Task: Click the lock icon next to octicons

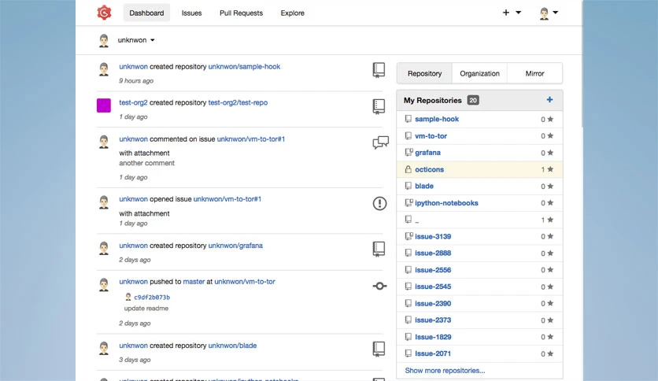Action: point(408,169)
